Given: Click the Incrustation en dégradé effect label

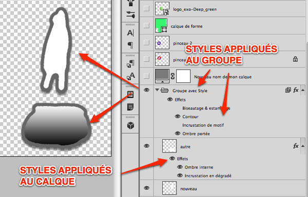Looking at the screenshot, I should tap(208, 176).
